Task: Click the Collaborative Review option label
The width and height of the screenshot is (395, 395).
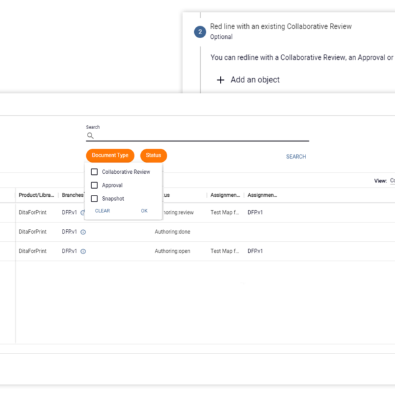Action: (126, 172)
